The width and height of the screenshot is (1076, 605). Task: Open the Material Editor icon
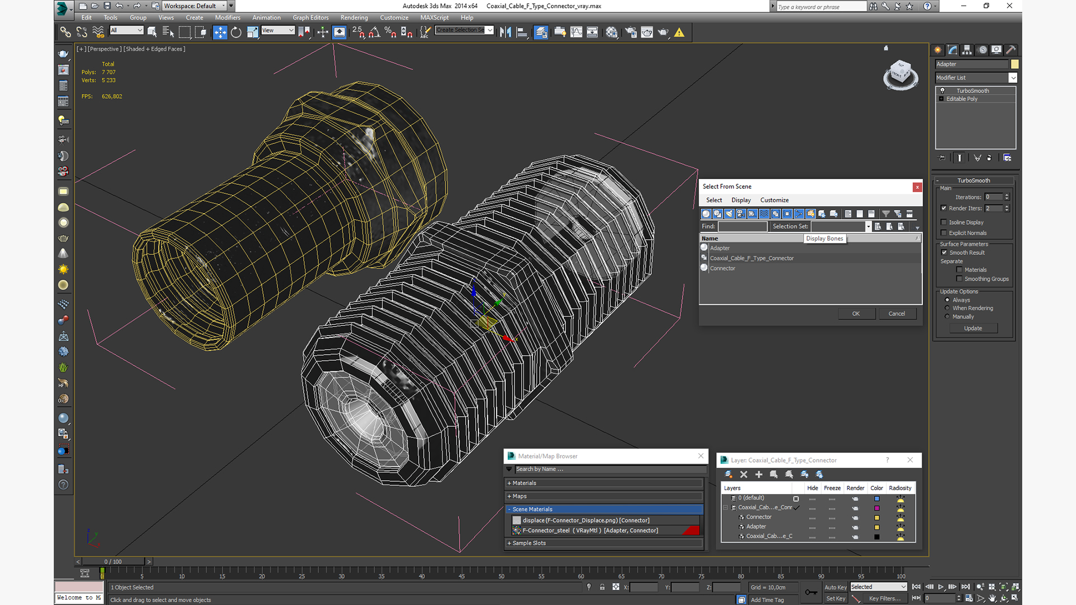pyautogui.click(x=611, y=32)
